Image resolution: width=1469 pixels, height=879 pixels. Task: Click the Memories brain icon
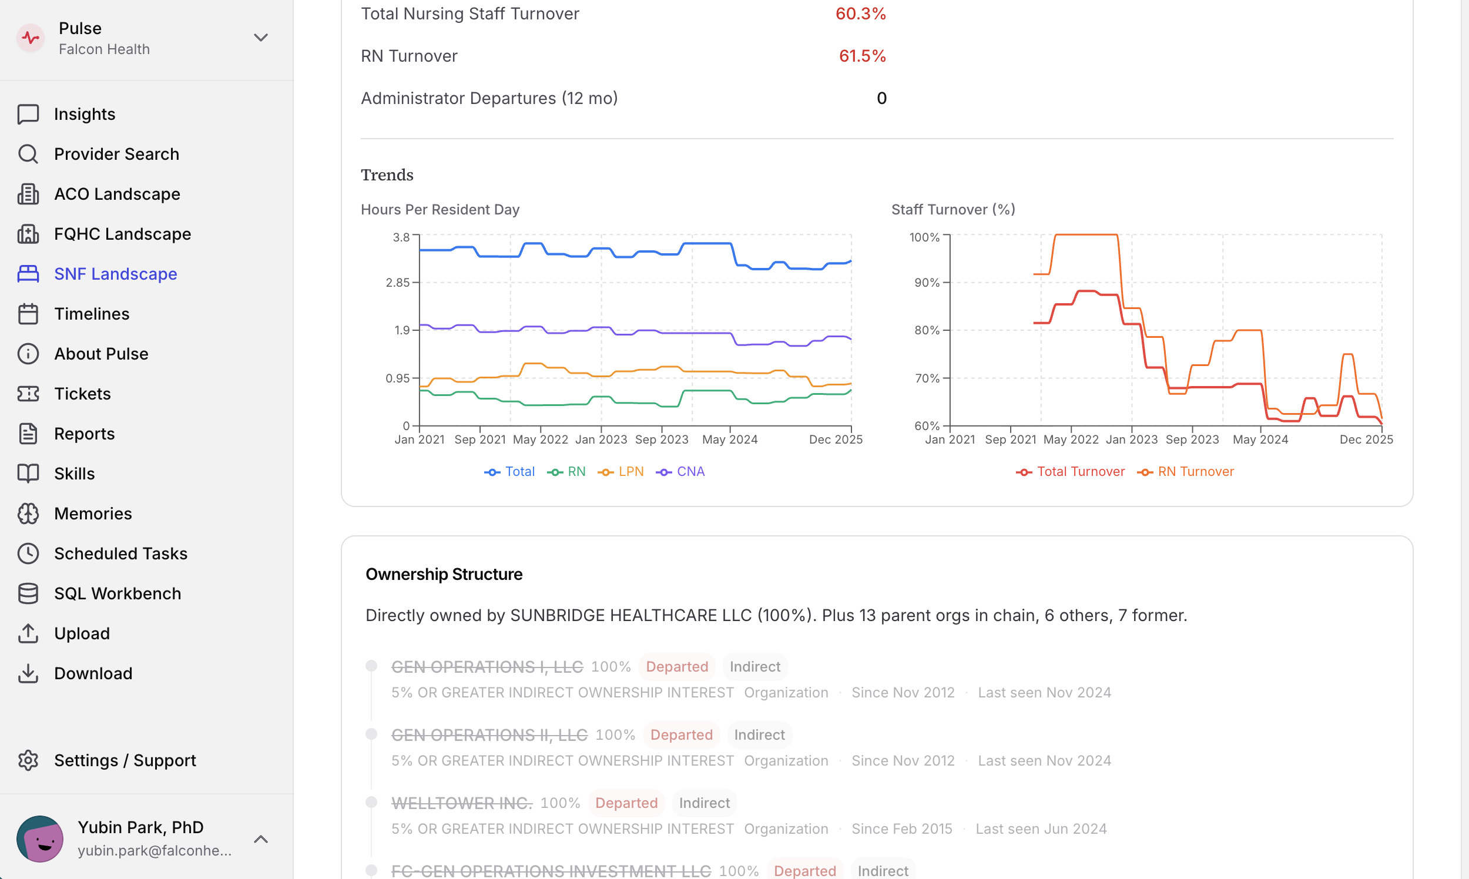pyautogui.click(x=28, y=514)
